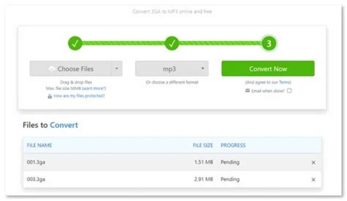Click the second step checkmark circle
This screenshot has height=201, width=347.
pos(172,43)
